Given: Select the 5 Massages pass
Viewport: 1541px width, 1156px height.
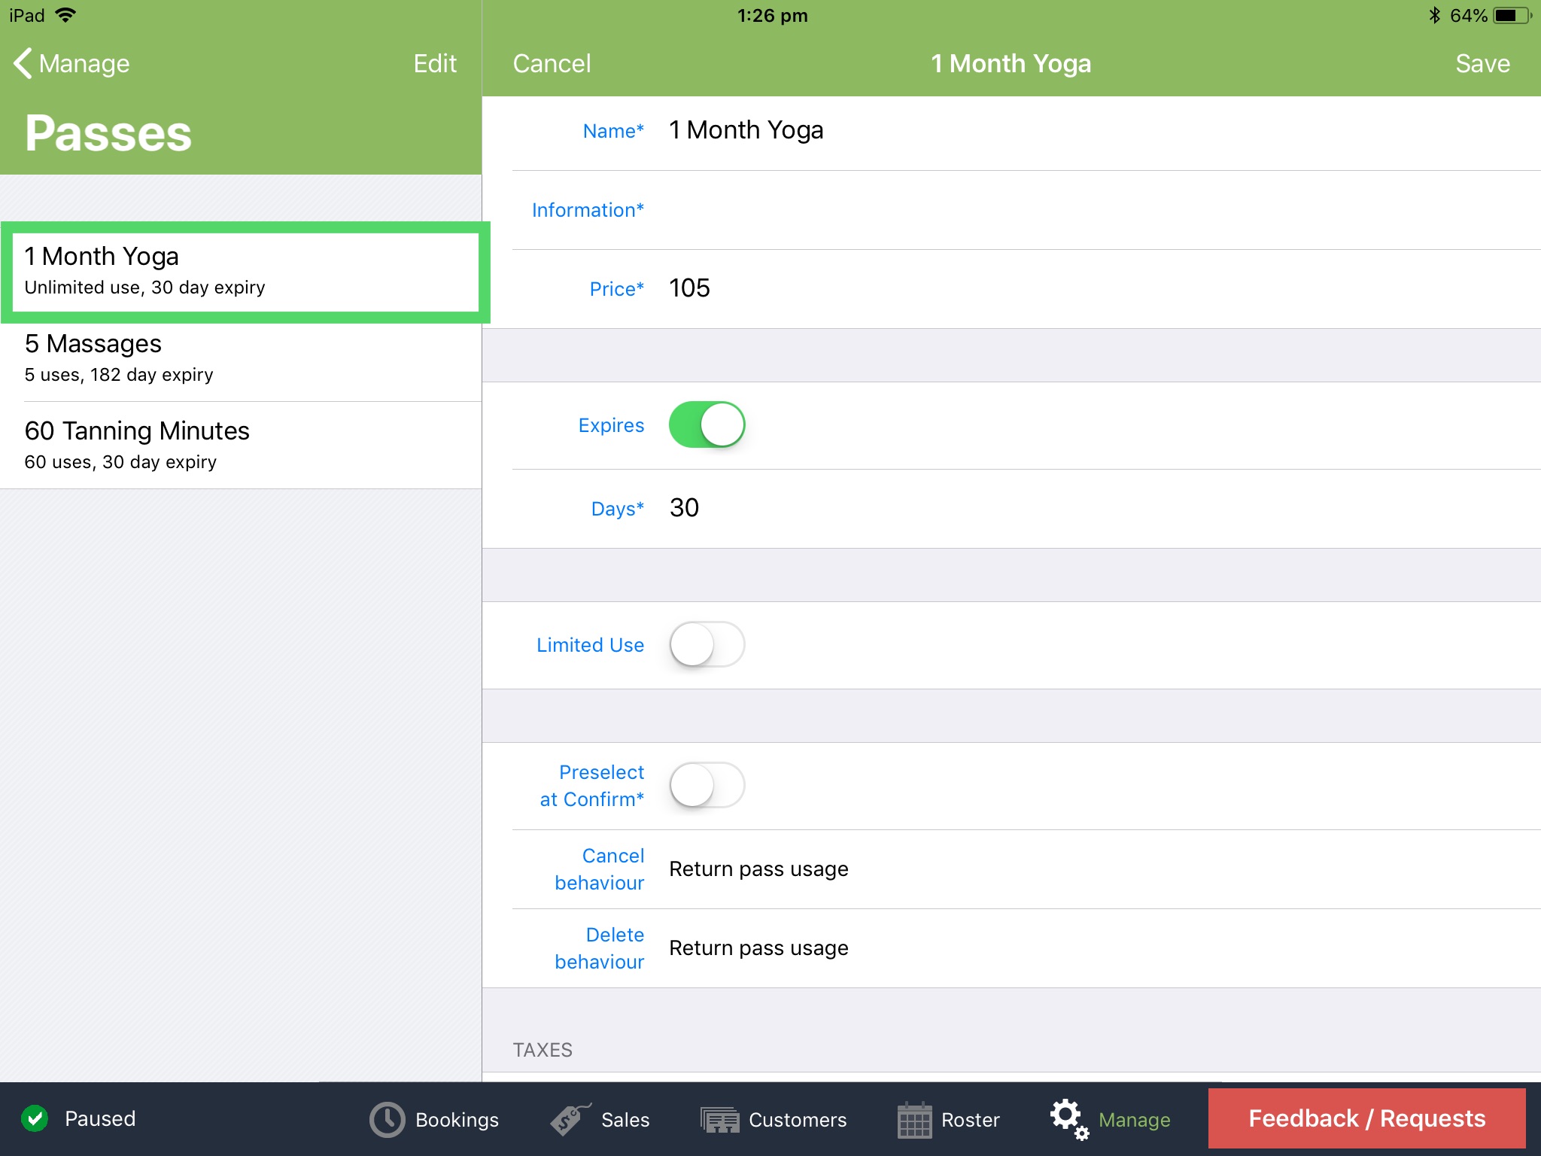Looking at the screenshot, I should pyautogui.click(x=241, y=357).
